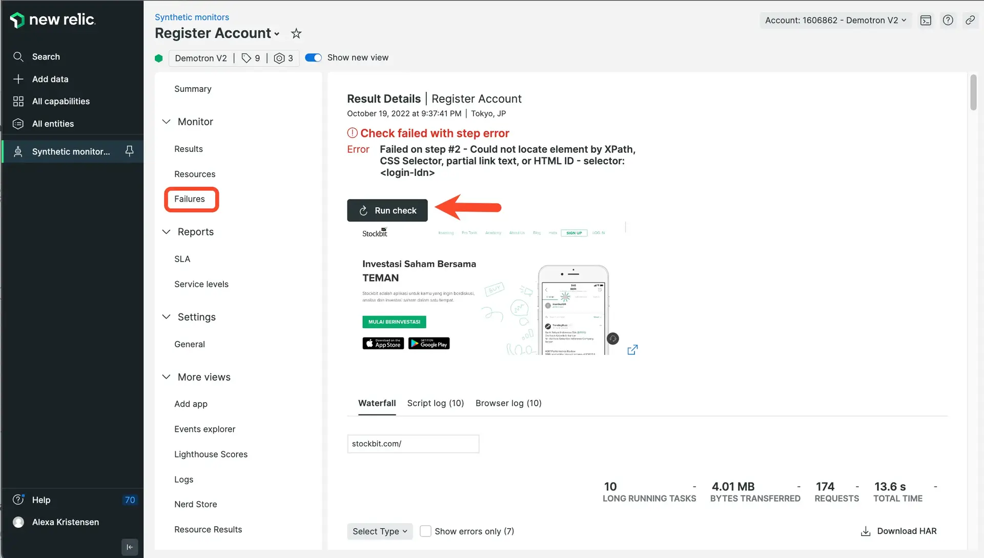Unpin Synthetic monitoring with the pin icon
The image size is (984, 558).
pyautogui.click(x=130, y=151)
